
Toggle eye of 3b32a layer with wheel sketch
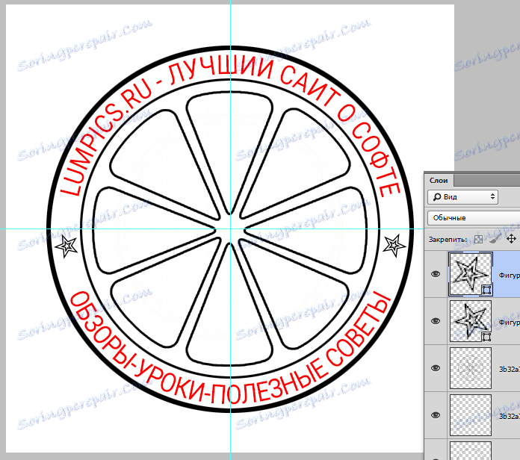tap(436, 368)
